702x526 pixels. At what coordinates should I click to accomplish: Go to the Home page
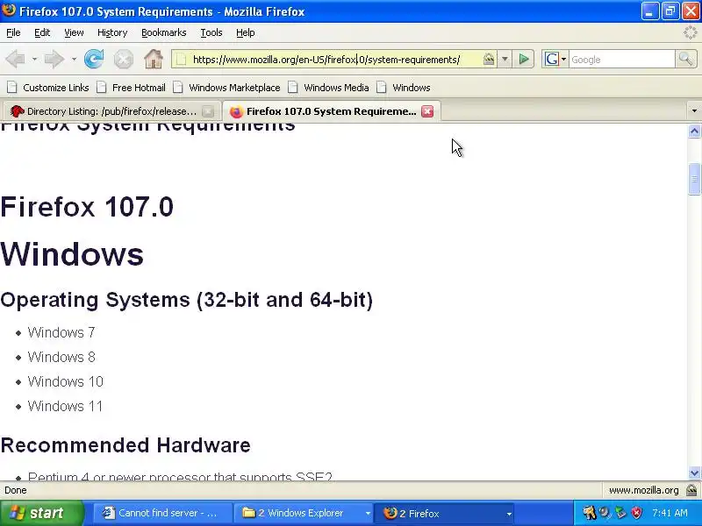(x=154, y=59)
